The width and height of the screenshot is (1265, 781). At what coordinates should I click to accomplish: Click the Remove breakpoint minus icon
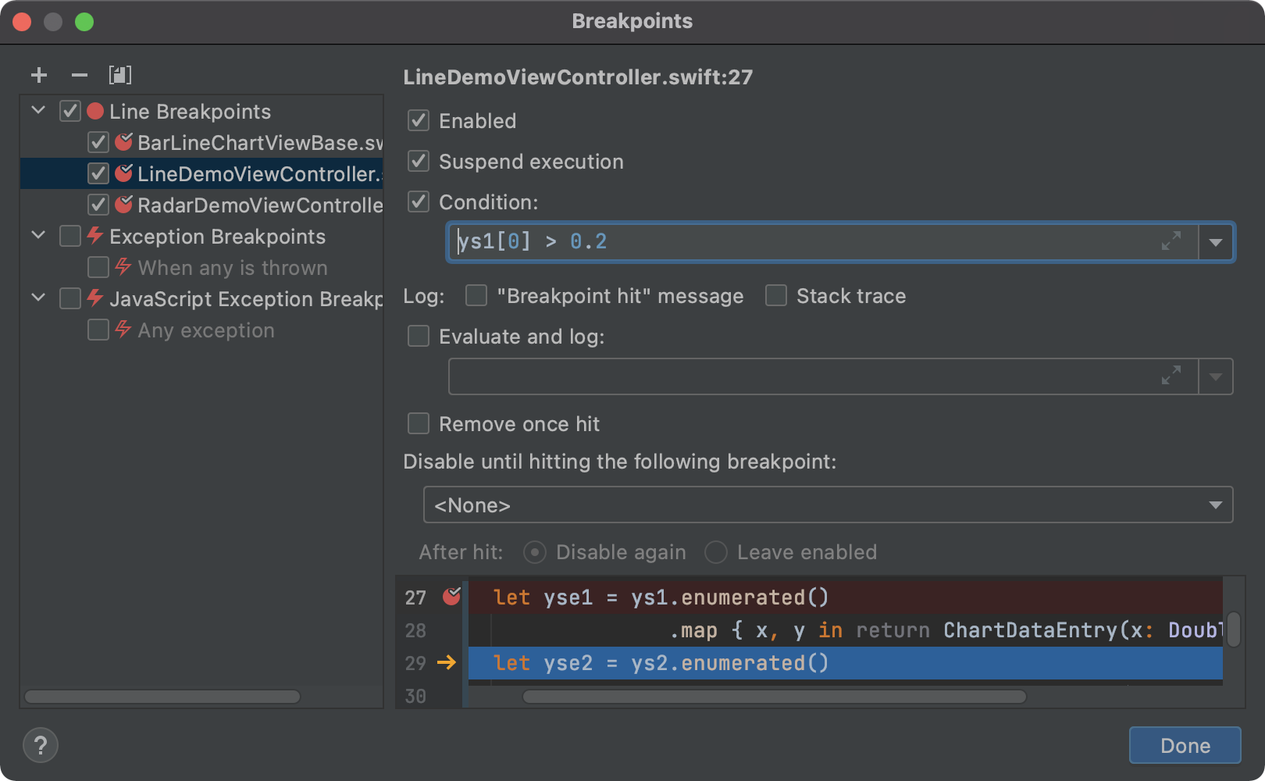pyautogui.click(x=80, y=75)
